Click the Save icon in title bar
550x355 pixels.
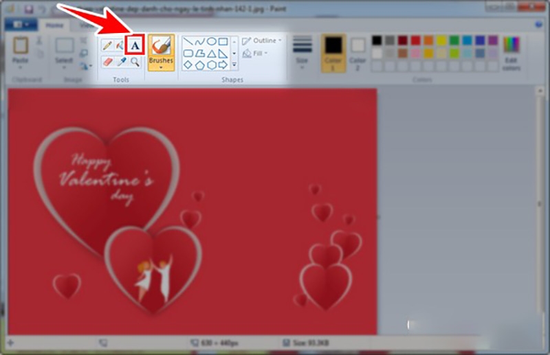29,9
